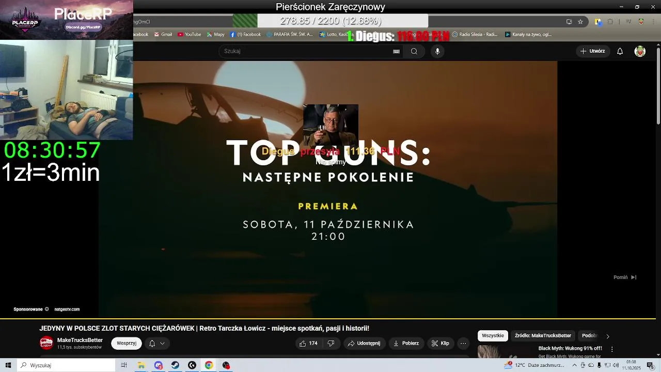661x372 pixels.
Task: Open the Radio Silesia bookmark
Action: [x=475, y=35]
